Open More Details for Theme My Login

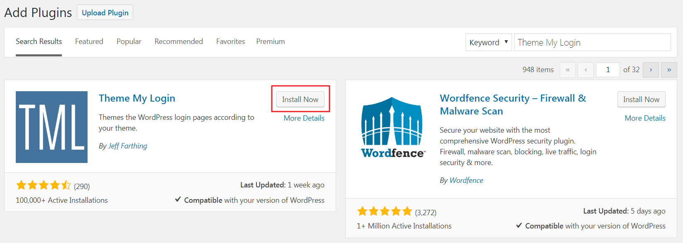click(304, 118)
